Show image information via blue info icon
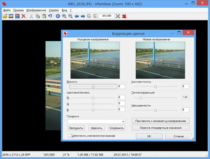Screen dimensions: 210x159 coord(58,16)
